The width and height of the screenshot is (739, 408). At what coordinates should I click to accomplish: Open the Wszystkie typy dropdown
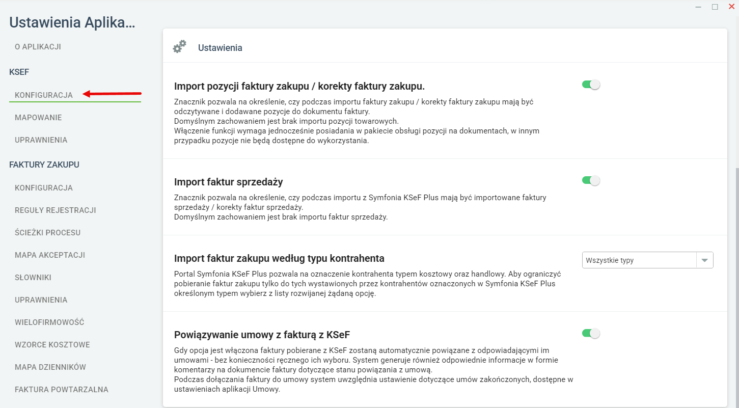pyautogui.click(x=647, y=260)
